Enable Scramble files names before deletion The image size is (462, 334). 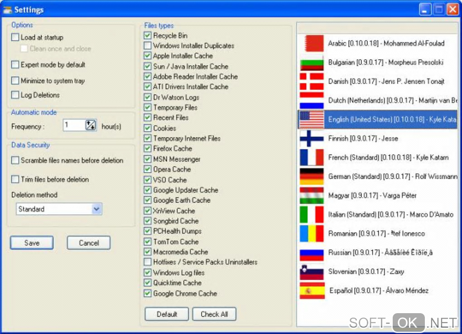tap(15, 160)
